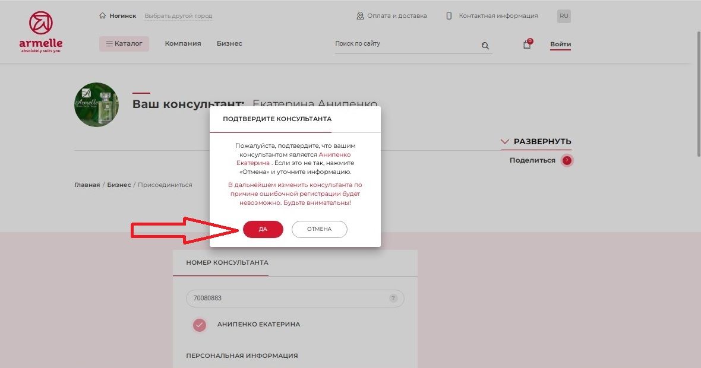Click the Войти login link
This screenshot has height=368, width=701.
coord(561,44)
